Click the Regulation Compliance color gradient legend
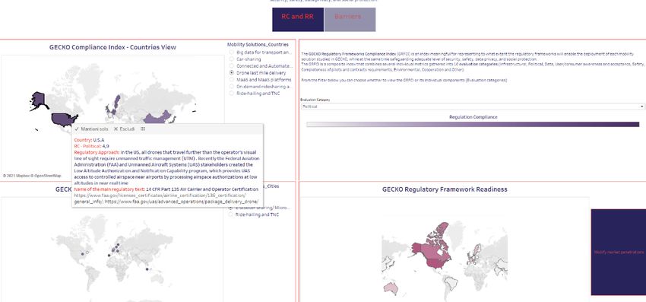 [x=473, y=124]
